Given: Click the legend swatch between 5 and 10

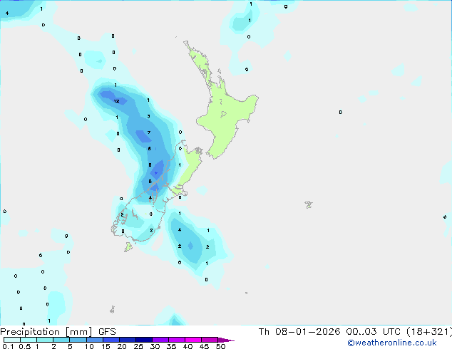Looking at the screenshot, I should 78,340.
